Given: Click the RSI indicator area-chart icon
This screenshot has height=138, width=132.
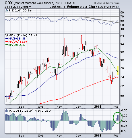Looking at the screenshot, I should 7,10.
